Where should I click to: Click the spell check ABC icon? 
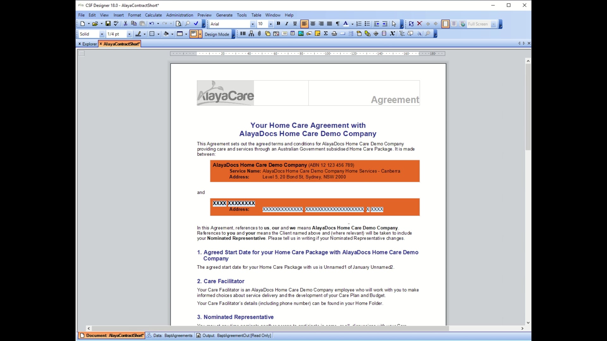(116, 24)
